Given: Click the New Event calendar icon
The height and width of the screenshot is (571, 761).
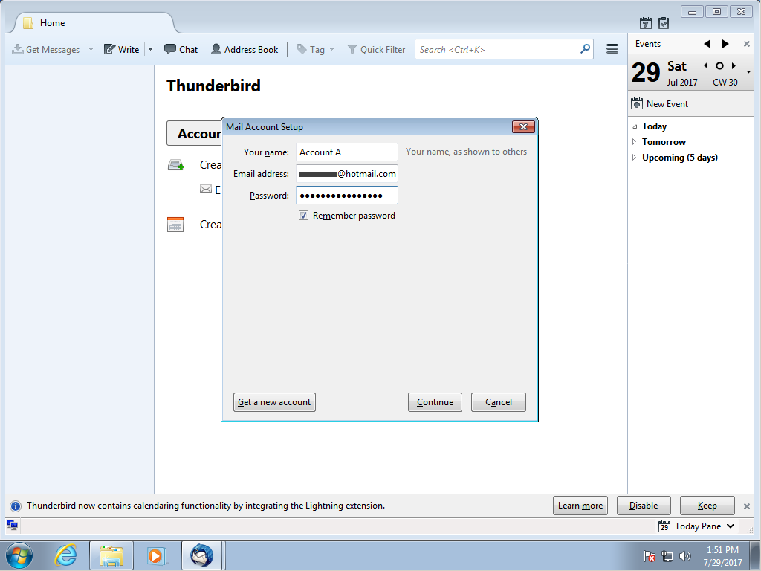Looking at the screenshot, I should [637, 104].
